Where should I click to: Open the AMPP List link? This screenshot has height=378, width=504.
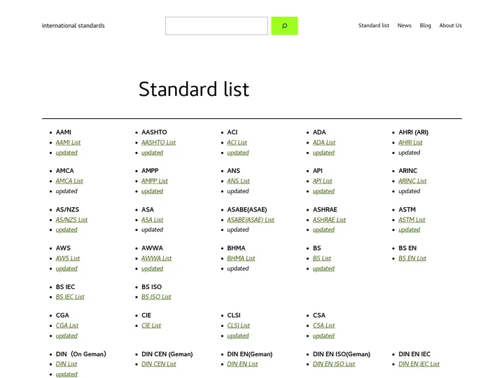click(x=155, y=181)
